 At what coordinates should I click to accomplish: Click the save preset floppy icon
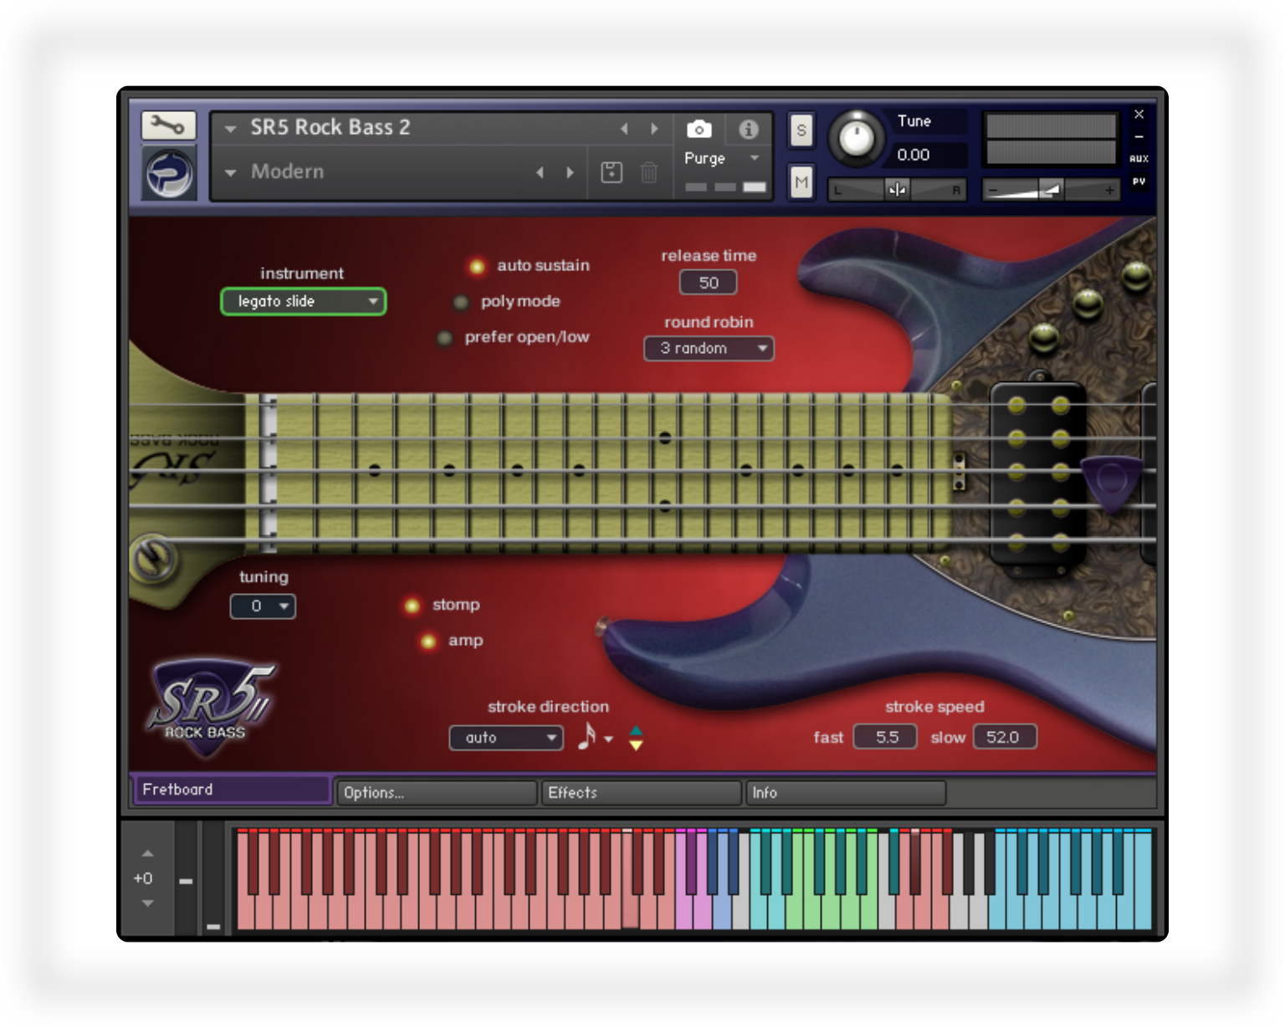click(612, 172)
